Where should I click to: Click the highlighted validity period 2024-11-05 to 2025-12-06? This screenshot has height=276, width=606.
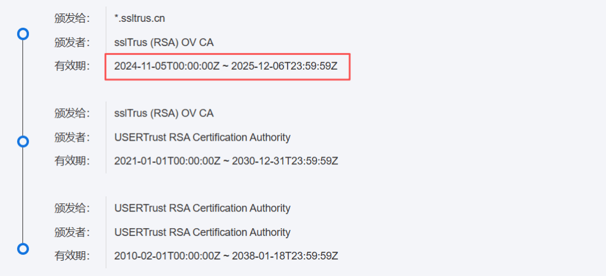[x=226, y=66]
